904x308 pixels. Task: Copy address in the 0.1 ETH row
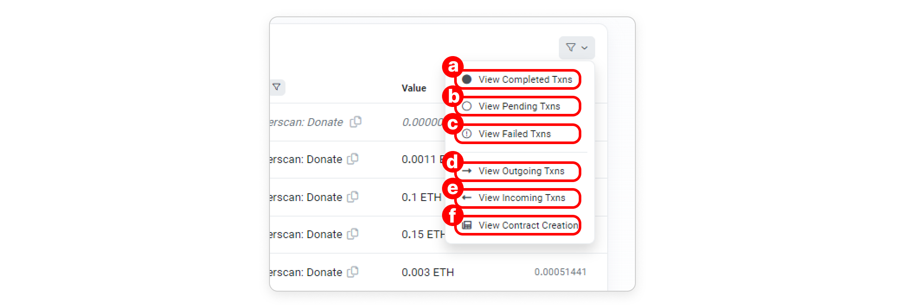click(x=353, y=197)
